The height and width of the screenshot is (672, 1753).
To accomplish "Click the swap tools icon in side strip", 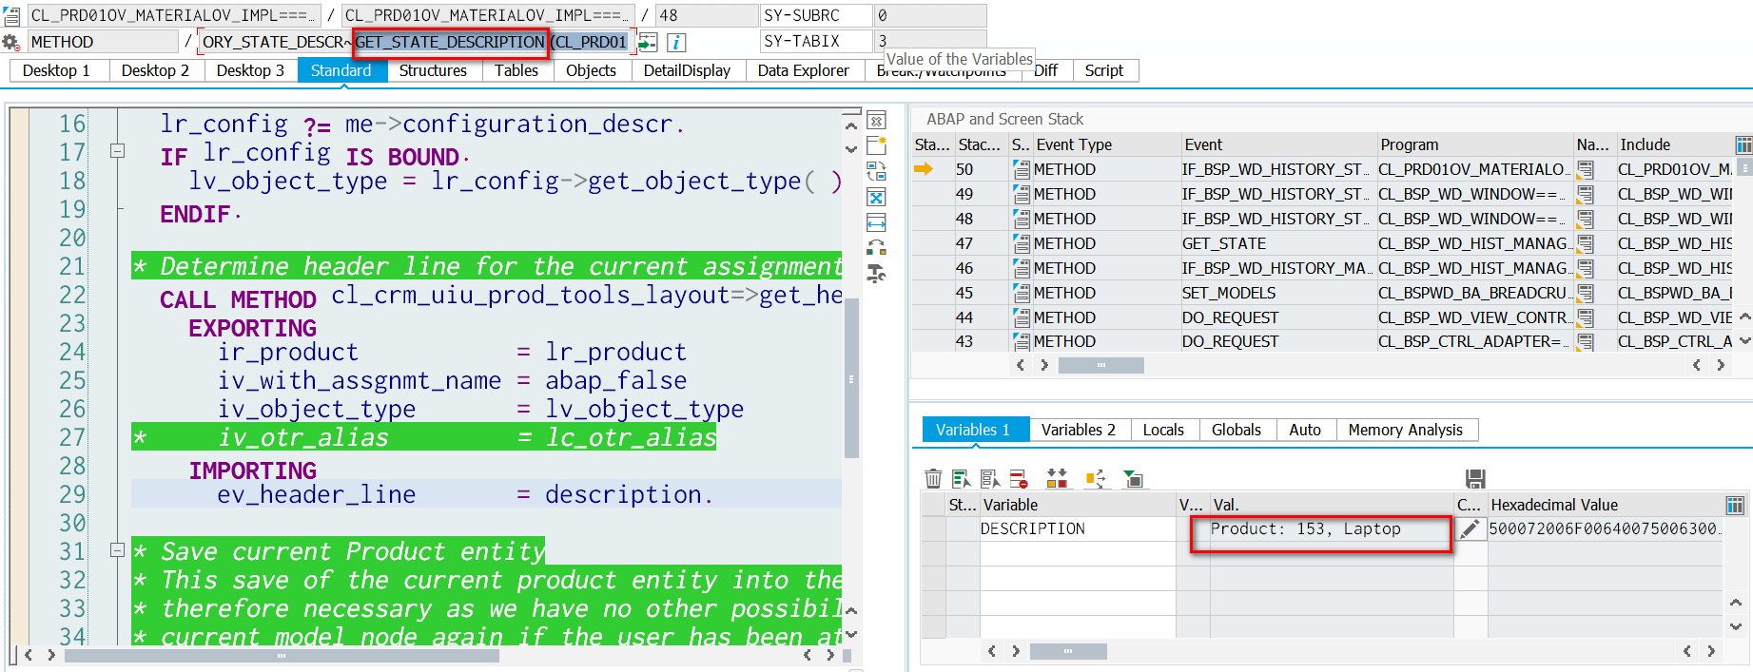I will point(877,171).
